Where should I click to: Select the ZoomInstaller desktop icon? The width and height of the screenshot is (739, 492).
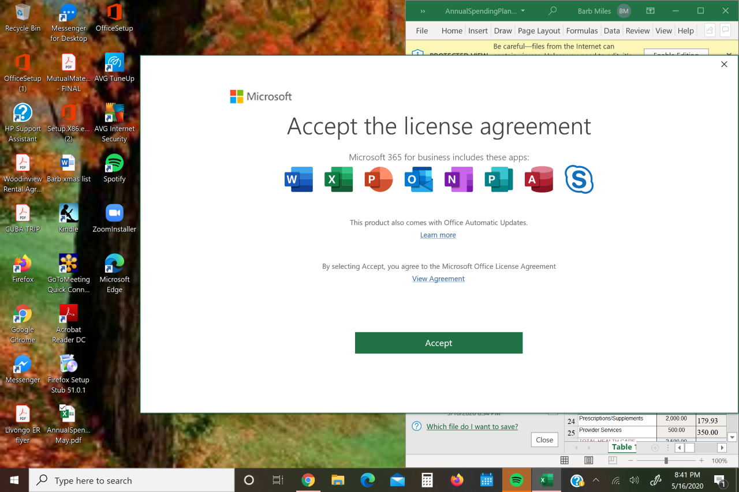pyautogui.click(x=114, y=218)
